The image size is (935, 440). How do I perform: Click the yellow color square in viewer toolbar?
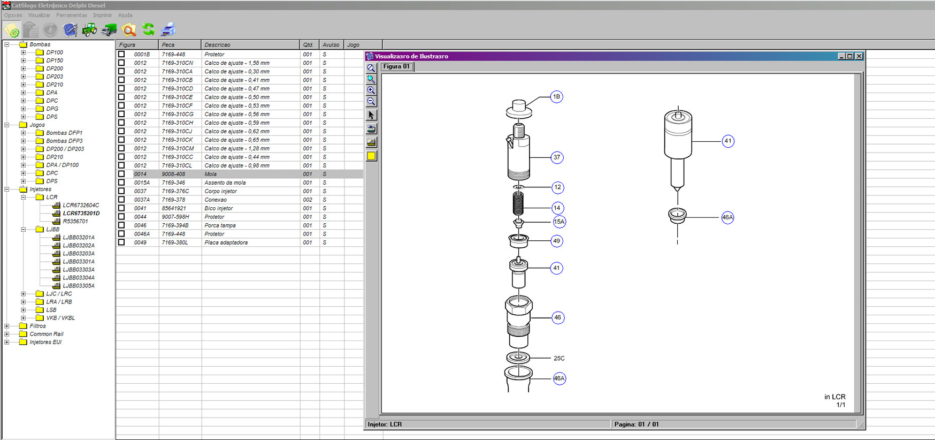coord(371,156)
